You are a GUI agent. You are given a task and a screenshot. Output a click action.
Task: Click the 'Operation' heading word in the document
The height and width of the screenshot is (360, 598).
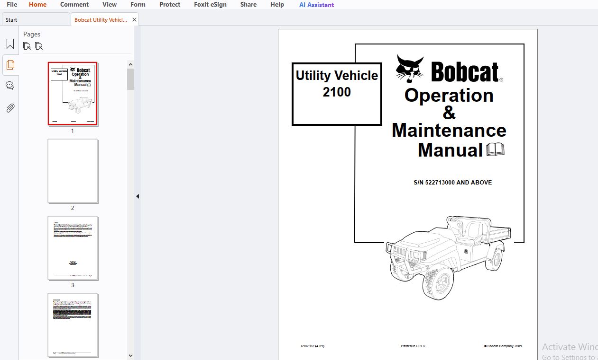[x=449, y=96]
